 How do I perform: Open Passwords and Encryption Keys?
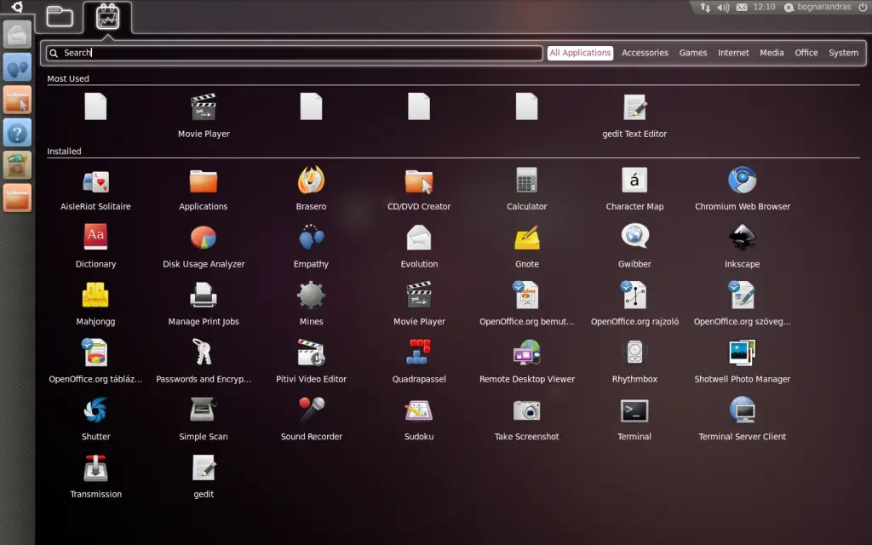coord(204,361)
